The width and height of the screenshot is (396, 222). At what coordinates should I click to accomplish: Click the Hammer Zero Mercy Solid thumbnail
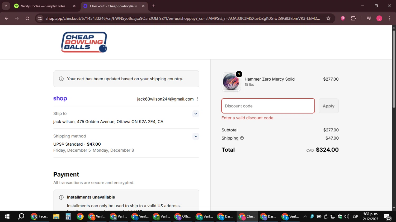(231, 82)
